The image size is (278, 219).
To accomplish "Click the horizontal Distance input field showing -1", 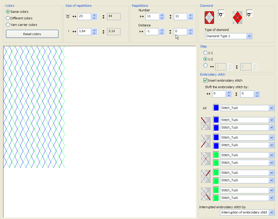I will coord(152,32).
